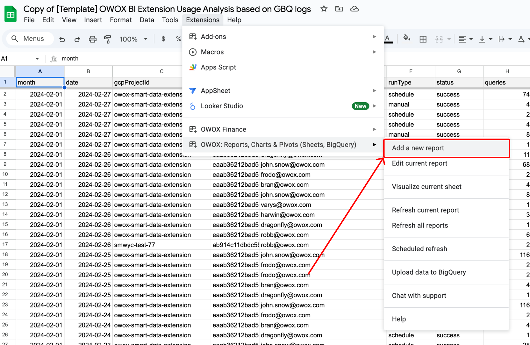Open text wrapping options

pyautogui.click(x=505, y=39)
